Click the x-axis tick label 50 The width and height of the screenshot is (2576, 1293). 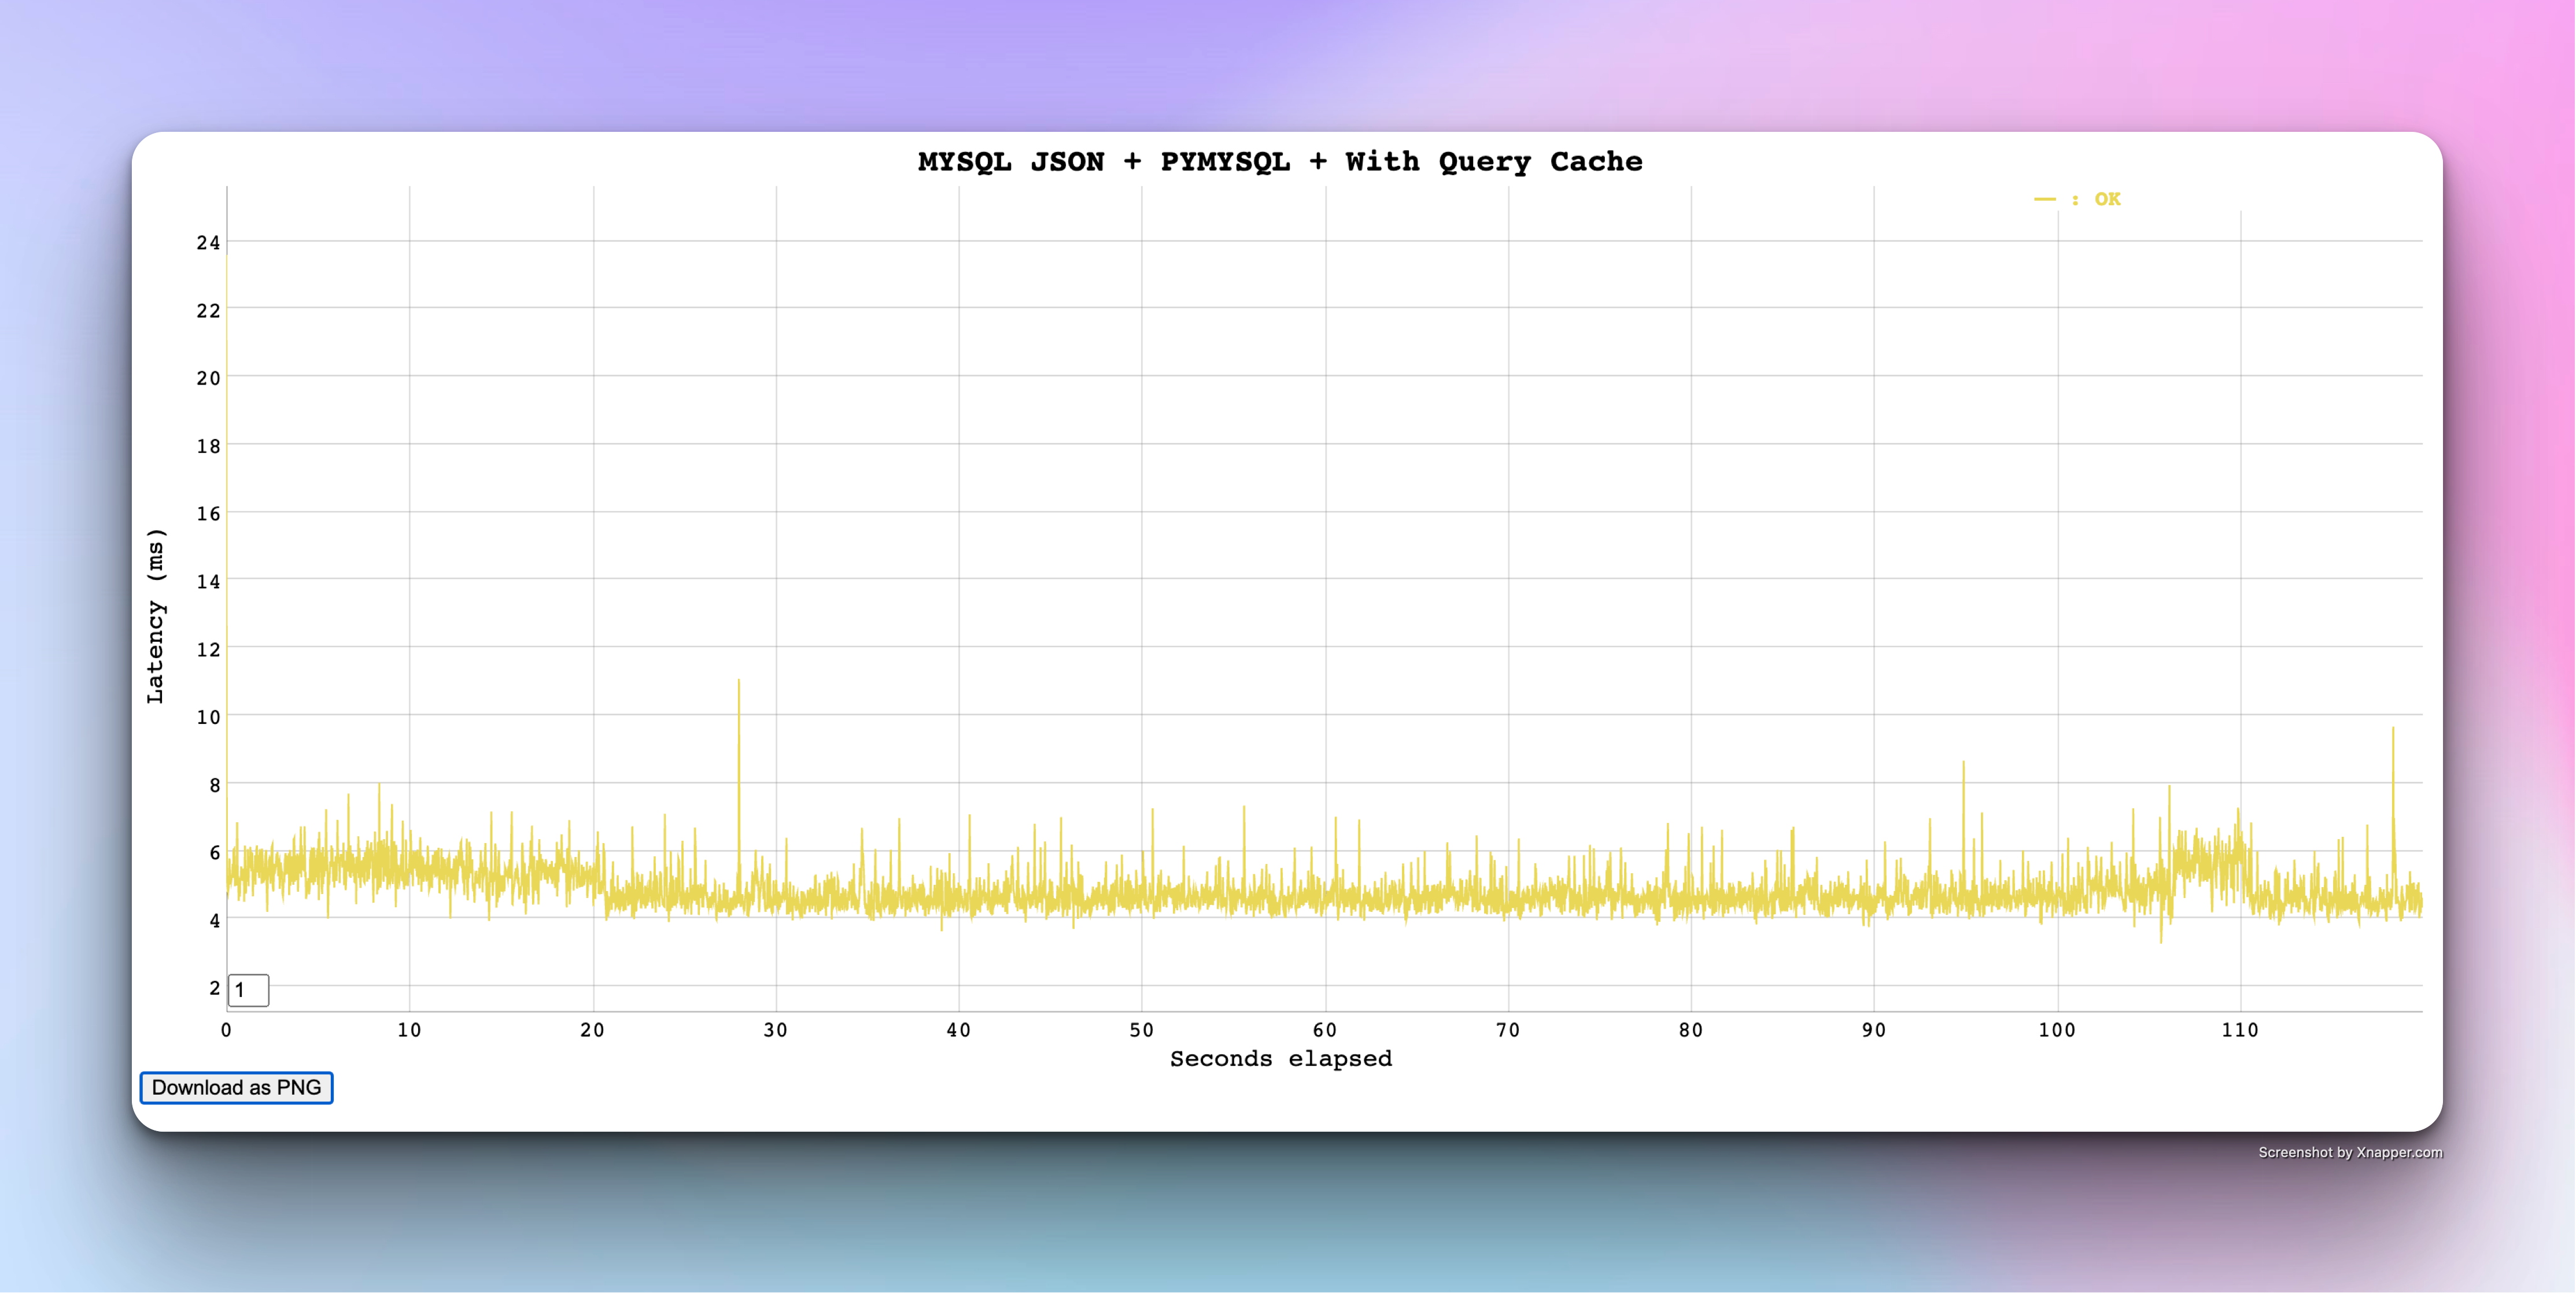point(1141,1030)
